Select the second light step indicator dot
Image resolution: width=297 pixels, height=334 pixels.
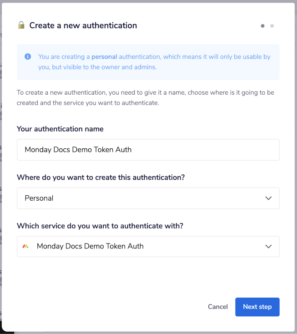click(272, 26)
